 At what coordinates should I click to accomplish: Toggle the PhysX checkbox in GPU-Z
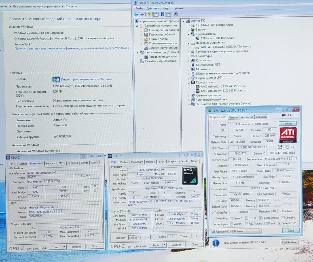coord(266,223)
